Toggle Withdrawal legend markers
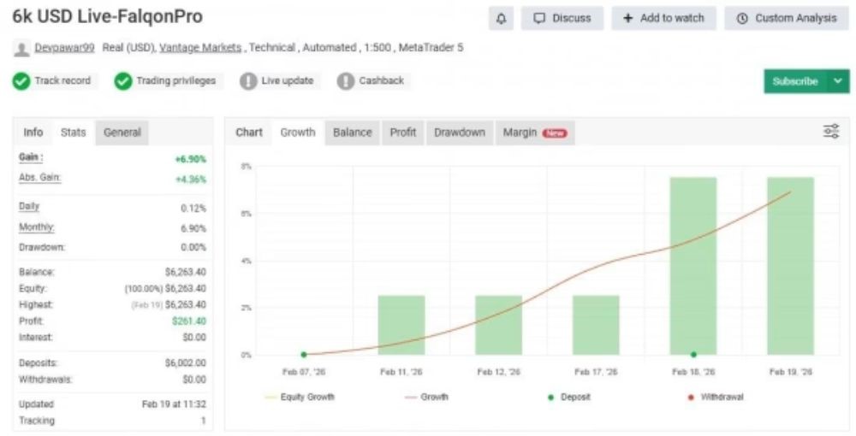This screenshot has width=856, height=436. pos(716,397)
